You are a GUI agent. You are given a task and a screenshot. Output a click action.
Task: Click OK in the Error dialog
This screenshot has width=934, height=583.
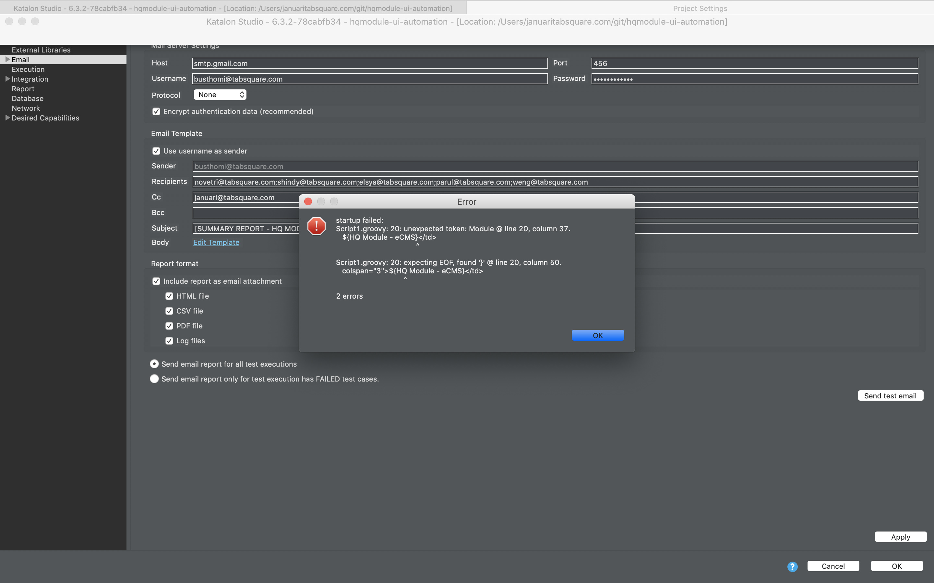tap(597, 335)
